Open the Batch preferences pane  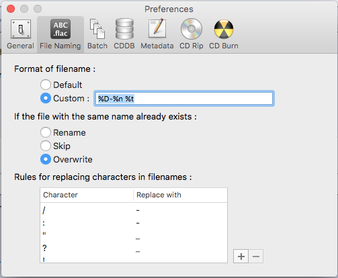(97, 34)
